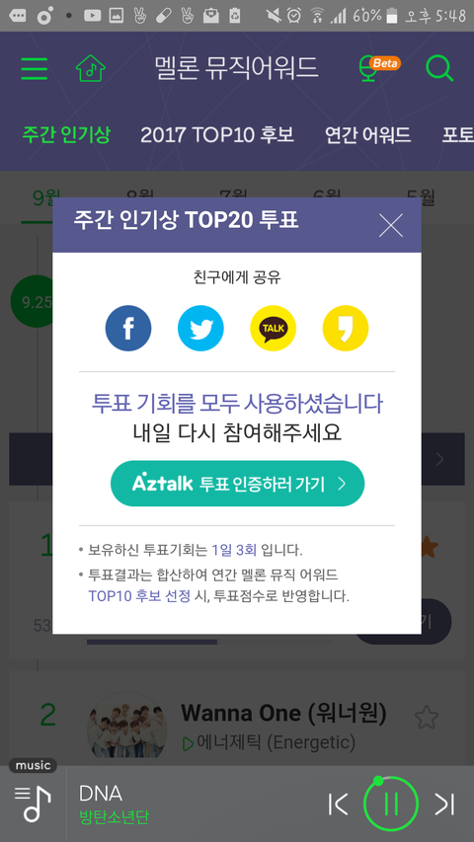The image size is (474, 842).
Task: Skip to the next track
Action: 445,804
